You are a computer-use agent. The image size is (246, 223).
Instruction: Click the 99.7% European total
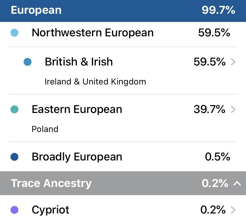(218, 10)
